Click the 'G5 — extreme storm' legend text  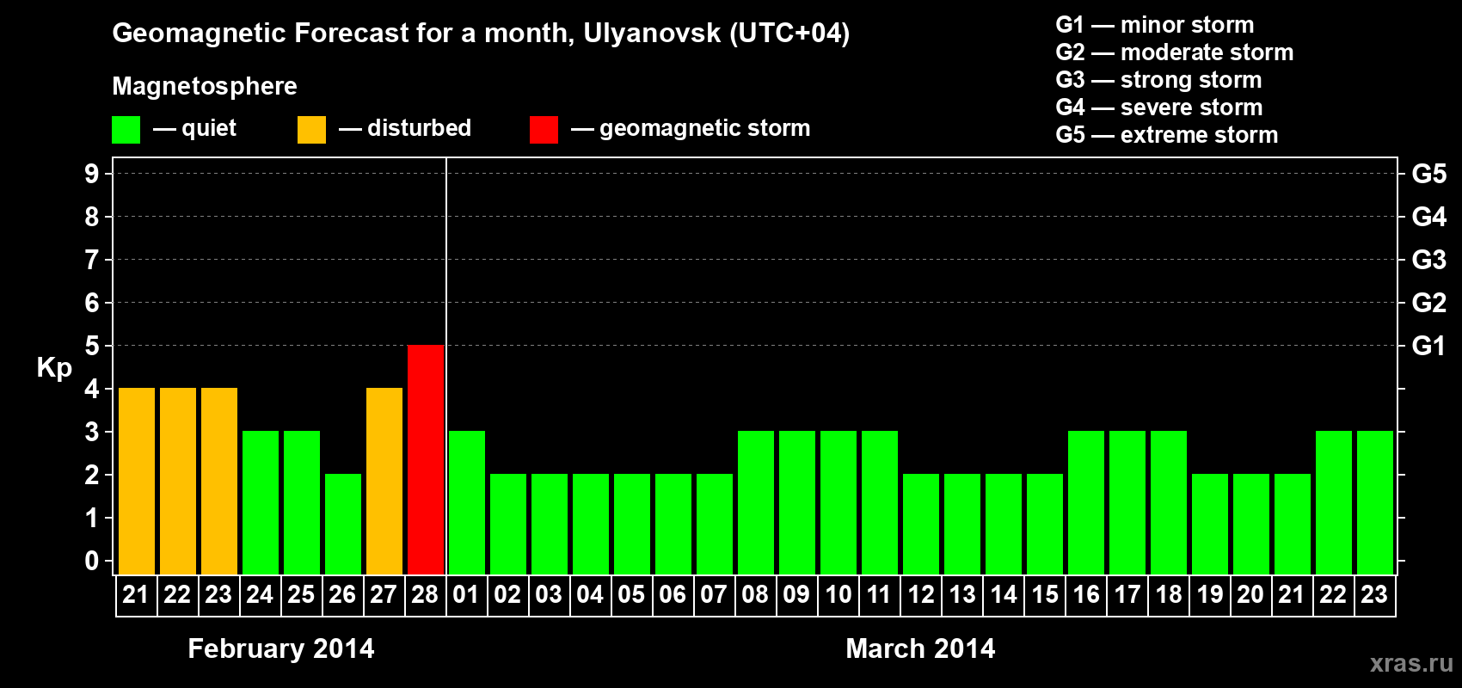[1167, 135]
